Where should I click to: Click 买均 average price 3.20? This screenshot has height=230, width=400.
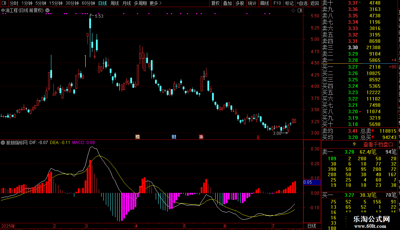(353, 137)
